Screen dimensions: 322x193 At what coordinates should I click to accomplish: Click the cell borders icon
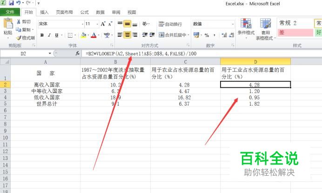[x=70, y=35]
